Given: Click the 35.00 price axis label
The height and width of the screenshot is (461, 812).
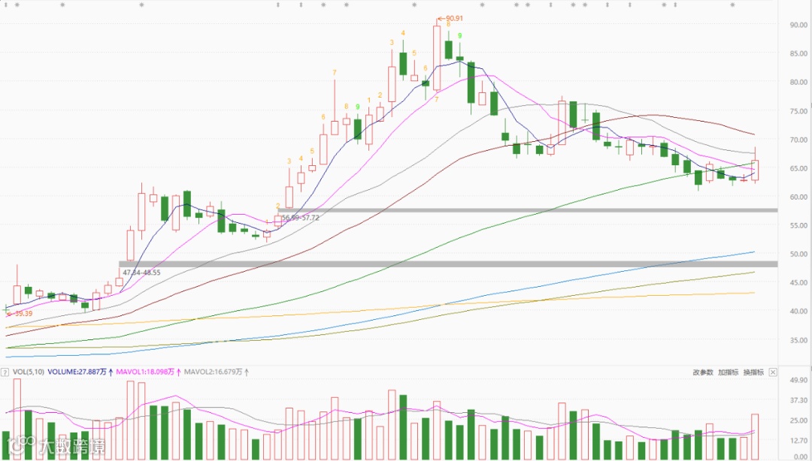Looking at the screenshot, I should point(798,340).
